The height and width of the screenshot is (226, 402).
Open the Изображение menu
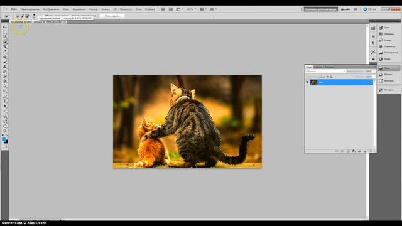52,9
